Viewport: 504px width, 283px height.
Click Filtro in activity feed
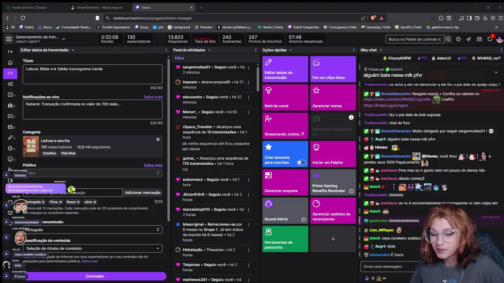pos(180,58)
